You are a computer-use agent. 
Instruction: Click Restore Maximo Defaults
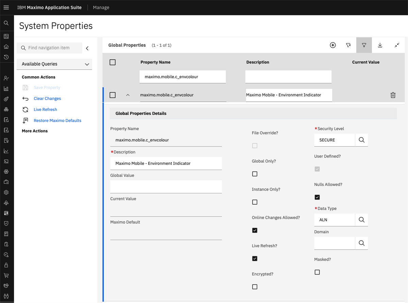(x=57, y=120)
